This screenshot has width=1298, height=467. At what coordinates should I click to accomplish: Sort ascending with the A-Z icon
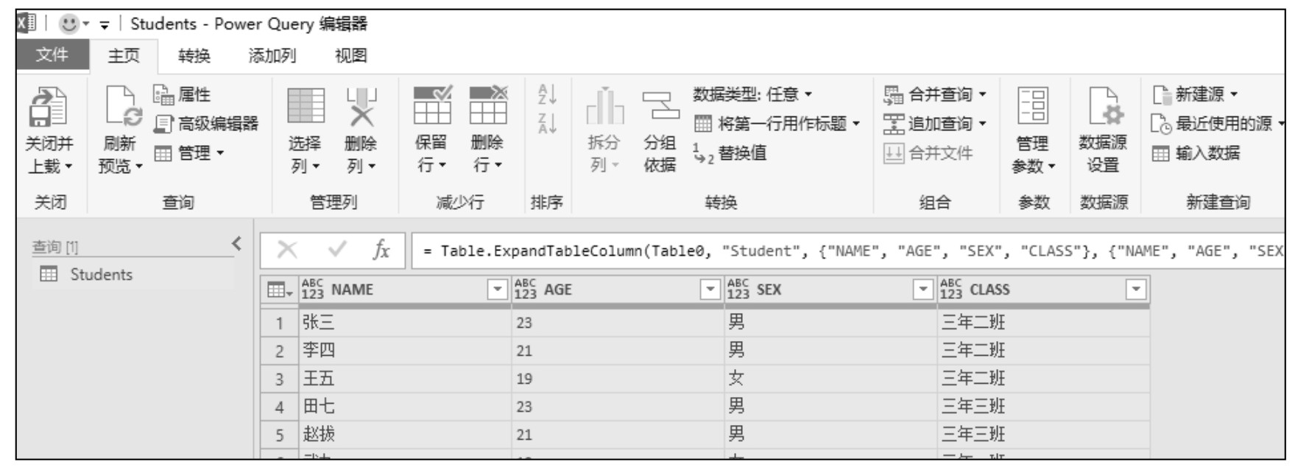547,94
